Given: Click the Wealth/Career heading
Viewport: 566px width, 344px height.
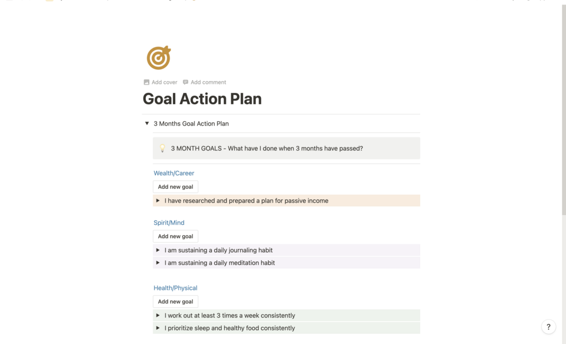Looking at the screenshot, I should click(x=173, y=173).
